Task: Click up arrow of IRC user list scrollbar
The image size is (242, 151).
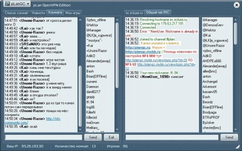Action: [x=236, y=20]
